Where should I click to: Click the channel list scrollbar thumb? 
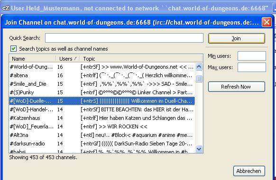click(199, 79)
